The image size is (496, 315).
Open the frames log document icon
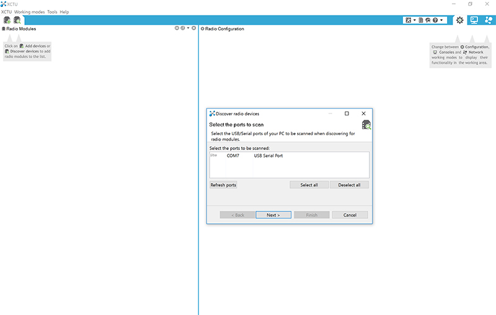(421, 20)
